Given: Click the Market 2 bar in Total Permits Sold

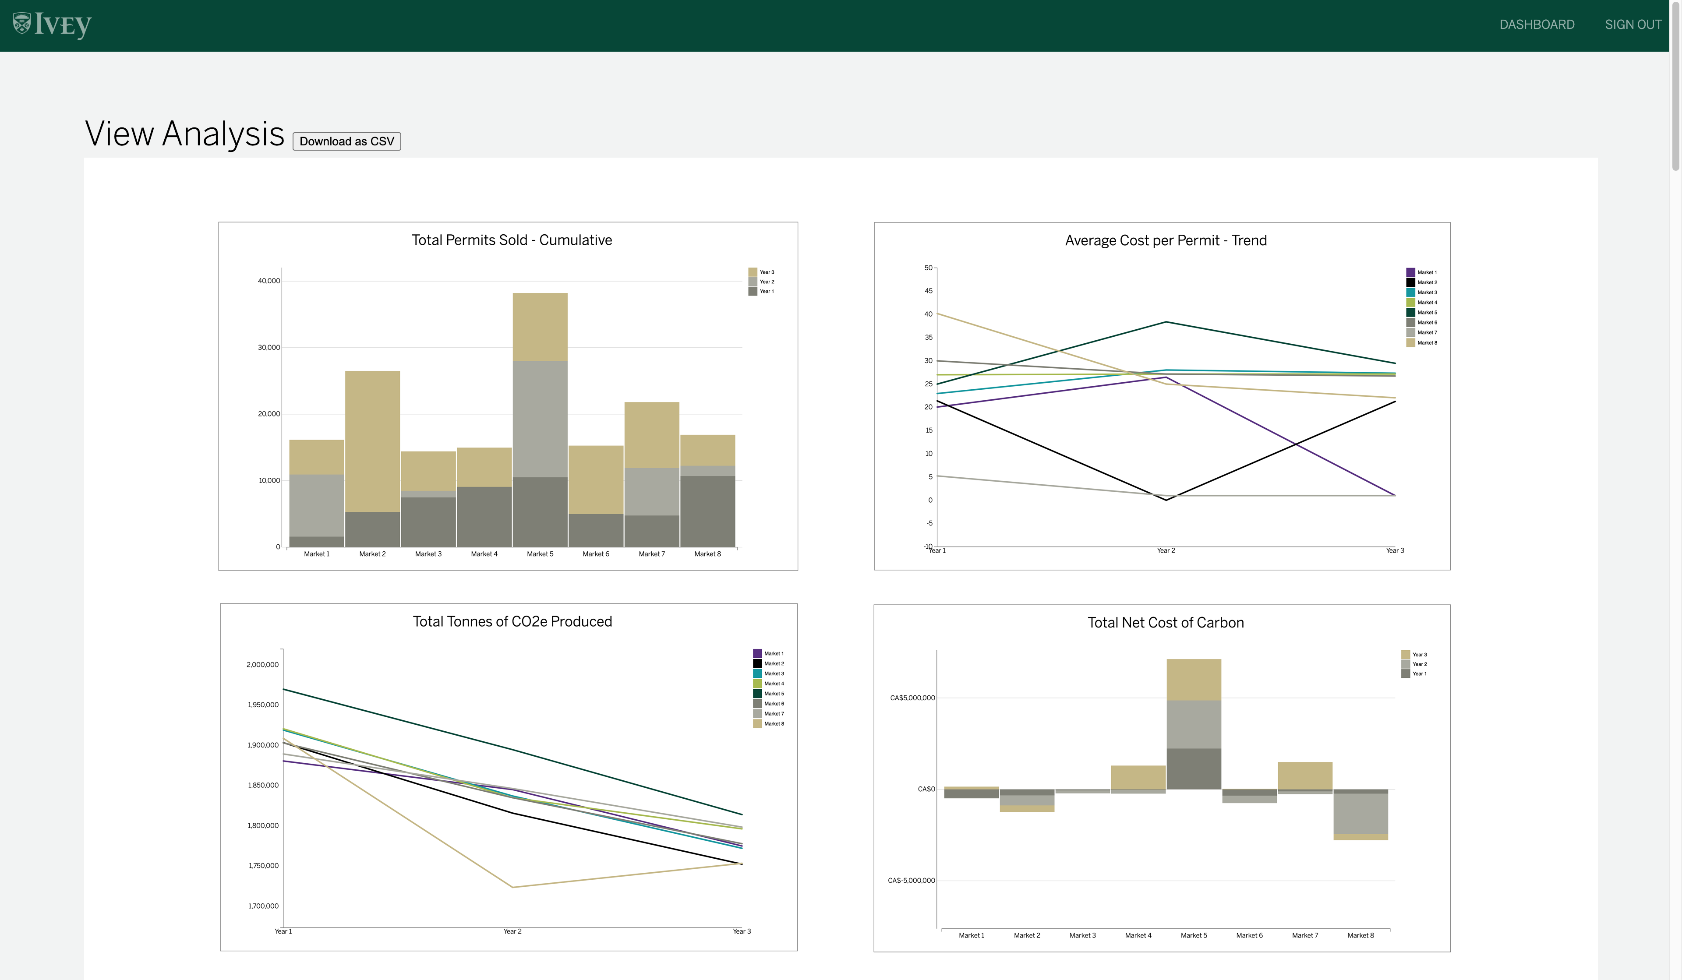Looking at the screenshot, I should pos(372,460).
